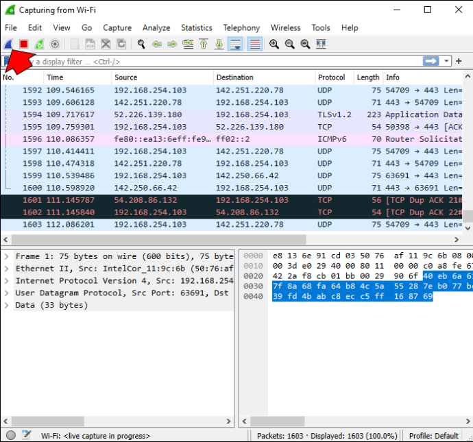Select packet 1595 TCP row
This screenshot has height=442, width=473.
(232, 127)
